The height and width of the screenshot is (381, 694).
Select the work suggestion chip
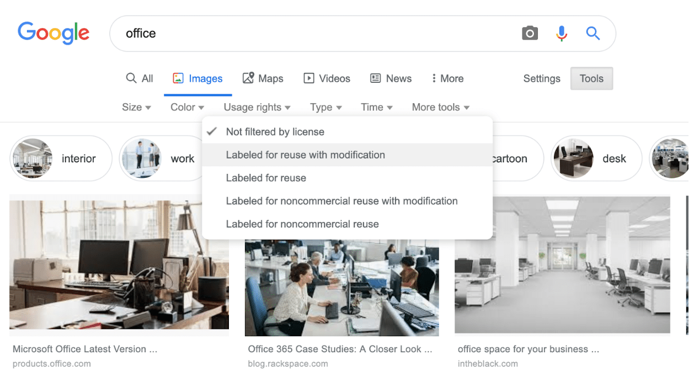click(160, 158)
